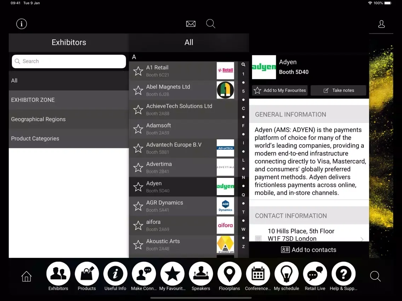The image size is (402, 301).
Task: Select the 'Adamsoft' exhibitor name
Action: pos(159,125)
